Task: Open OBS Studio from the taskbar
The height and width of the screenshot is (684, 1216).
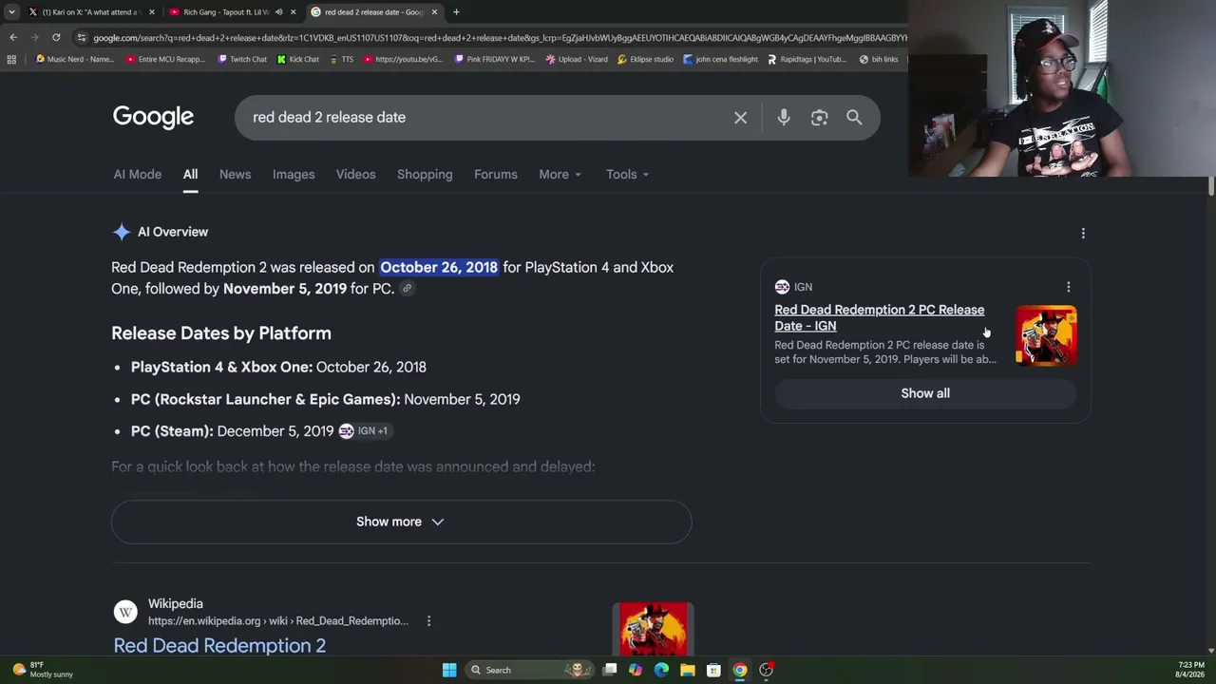Action: point(766,670)
